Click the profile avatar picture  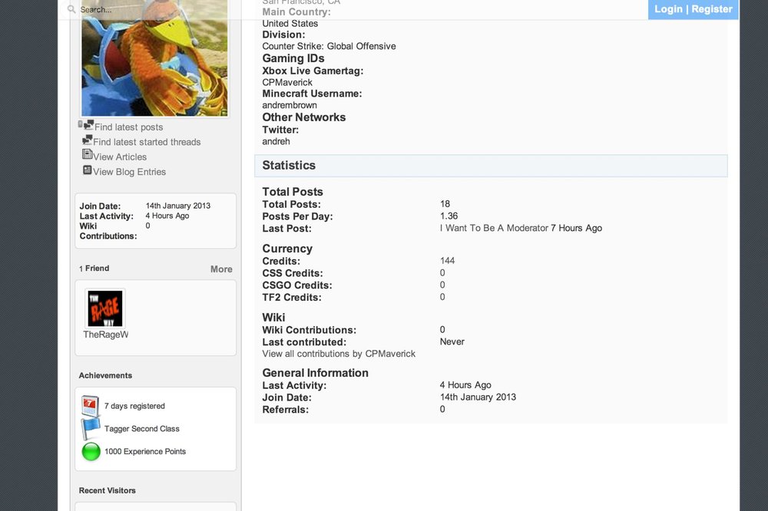click(155, 58)
